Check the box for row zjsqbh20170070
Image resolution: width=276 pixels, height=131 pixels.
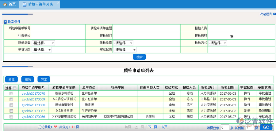pos(11,93)
